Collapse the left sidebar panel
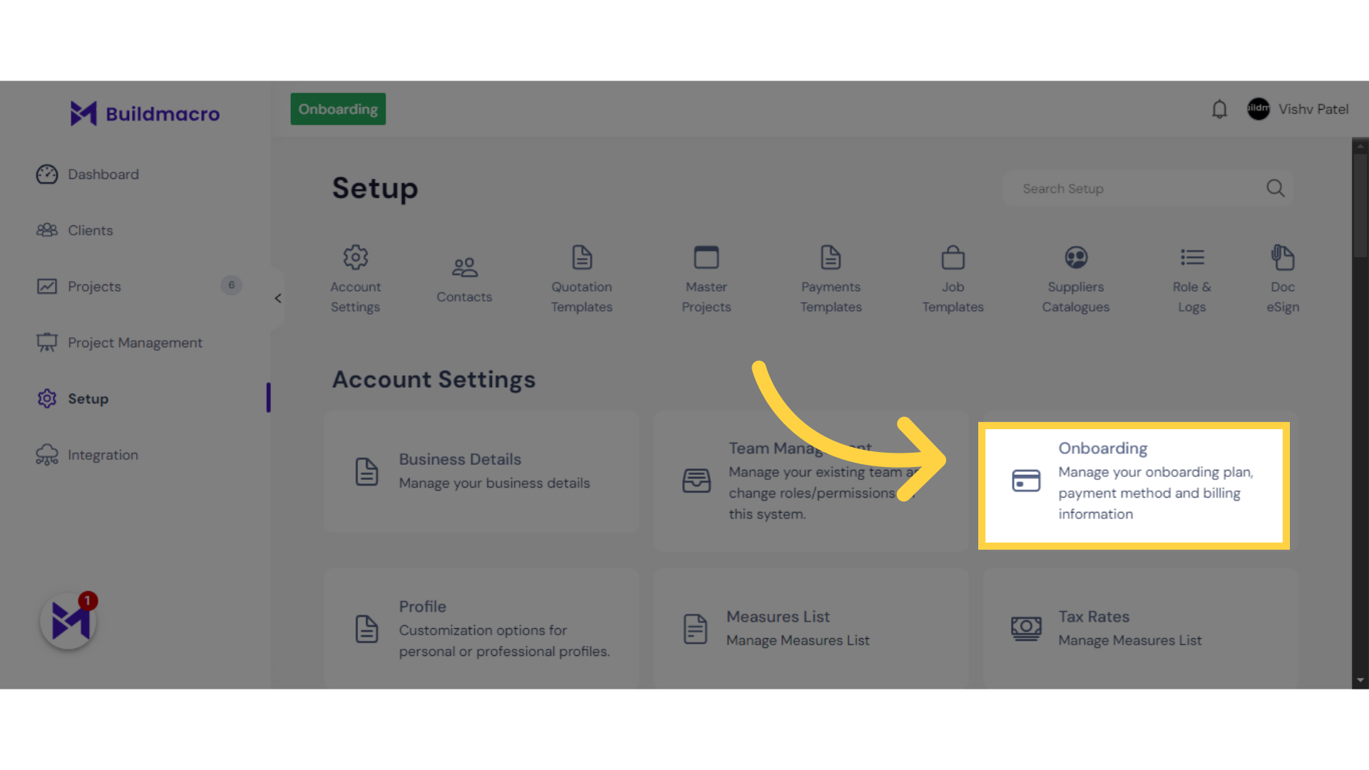 [278, 299]
